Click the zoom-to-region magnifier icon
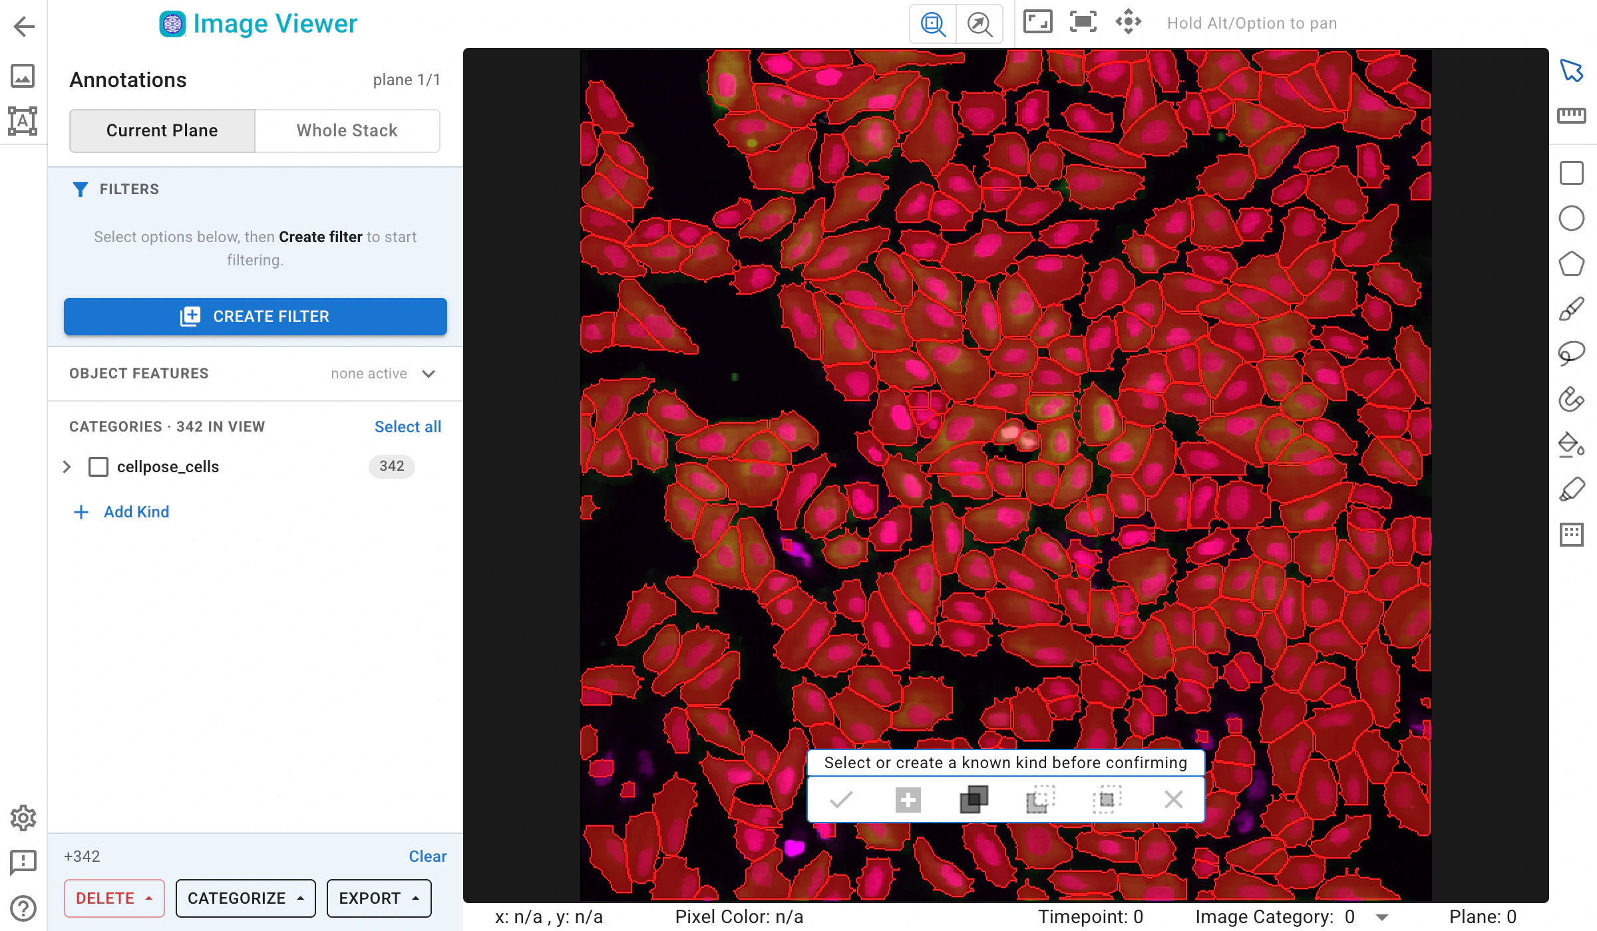 pyautogui.click(x=933, y=24)
